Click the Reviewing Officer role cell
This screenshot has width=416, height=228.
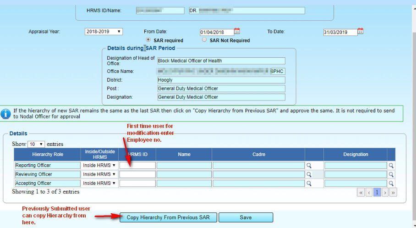pyautogui.click(x=48, y=175)
